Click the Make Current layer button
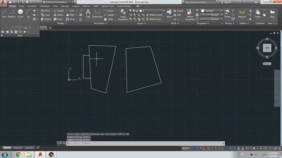The image size is (282, 158). [x=154, y=15]
